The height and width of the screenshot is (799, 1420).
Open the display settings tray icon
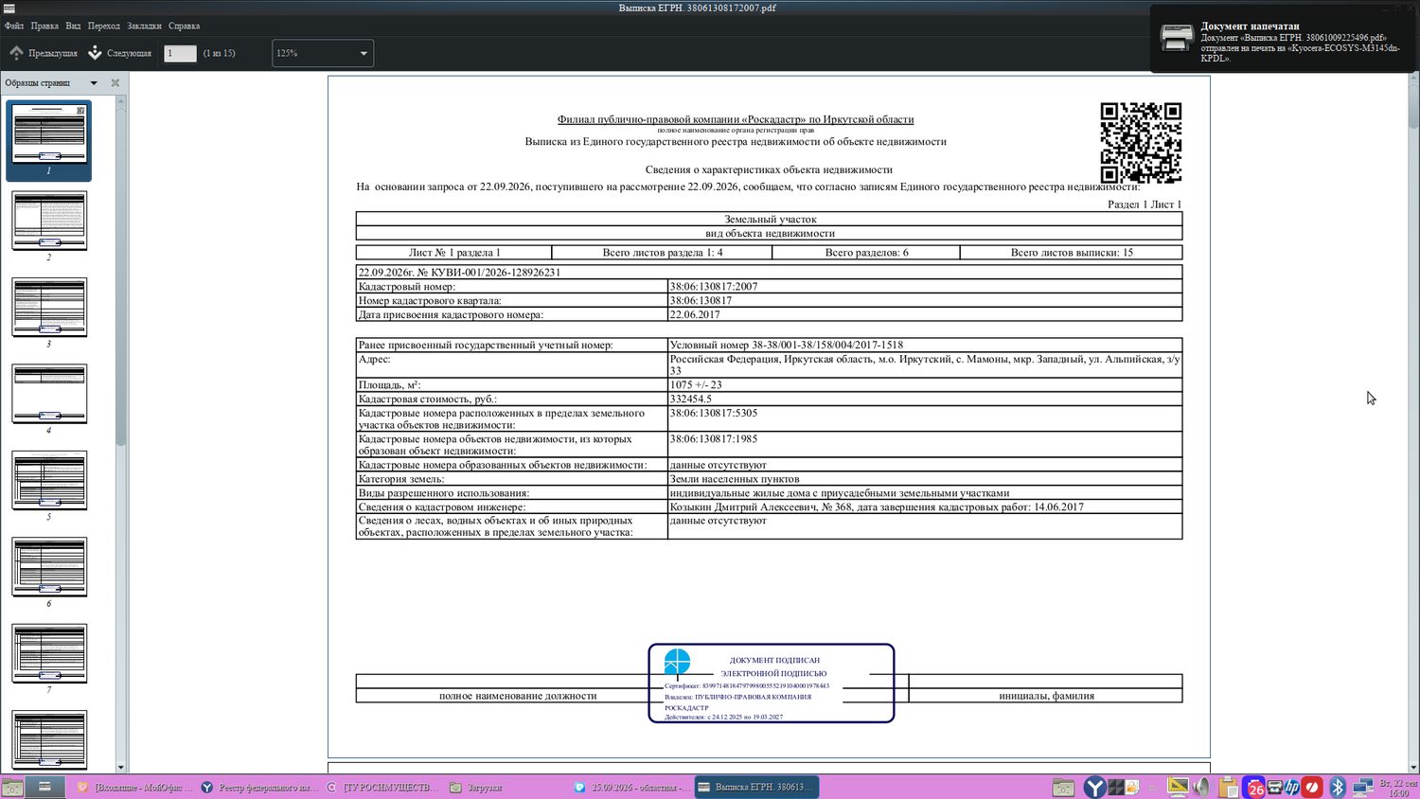(x=1178, y=787)
